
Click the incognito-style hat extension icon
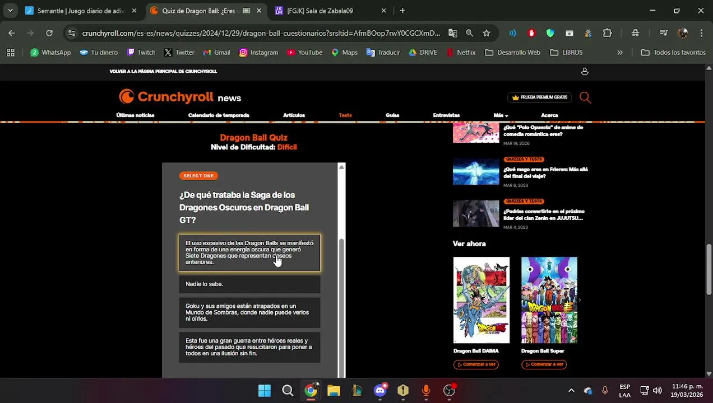[x=635, y=33]
